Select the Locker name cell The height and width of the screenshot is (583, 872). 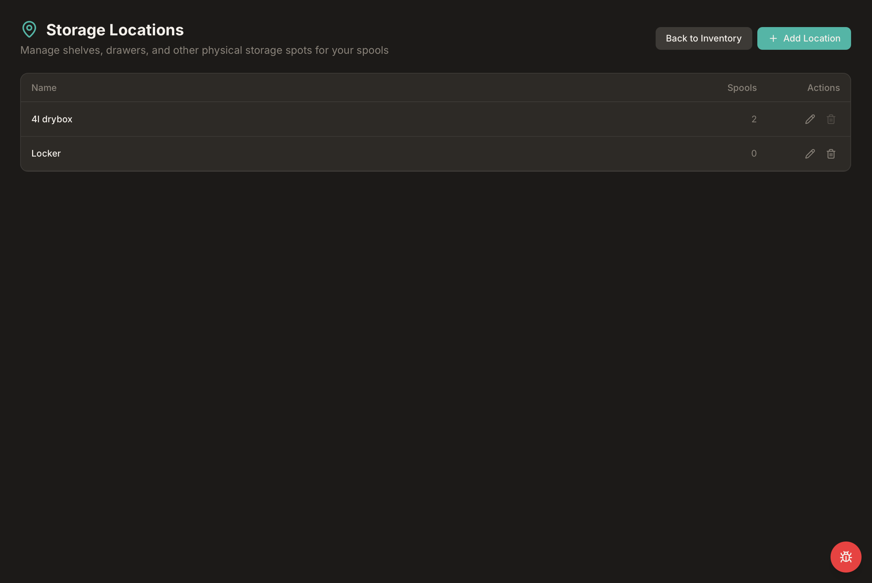[x=46, y=153]
